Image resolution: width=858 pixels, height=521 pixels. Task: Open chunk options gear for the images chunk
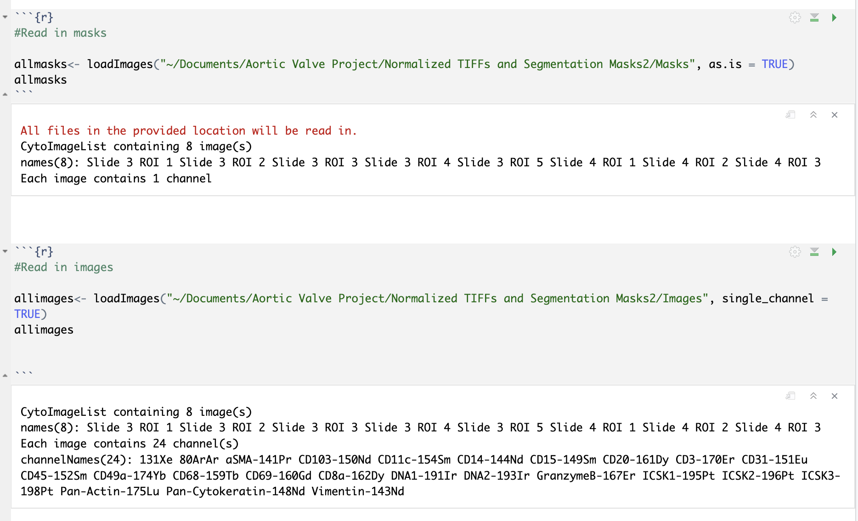[x=794, y=252]
